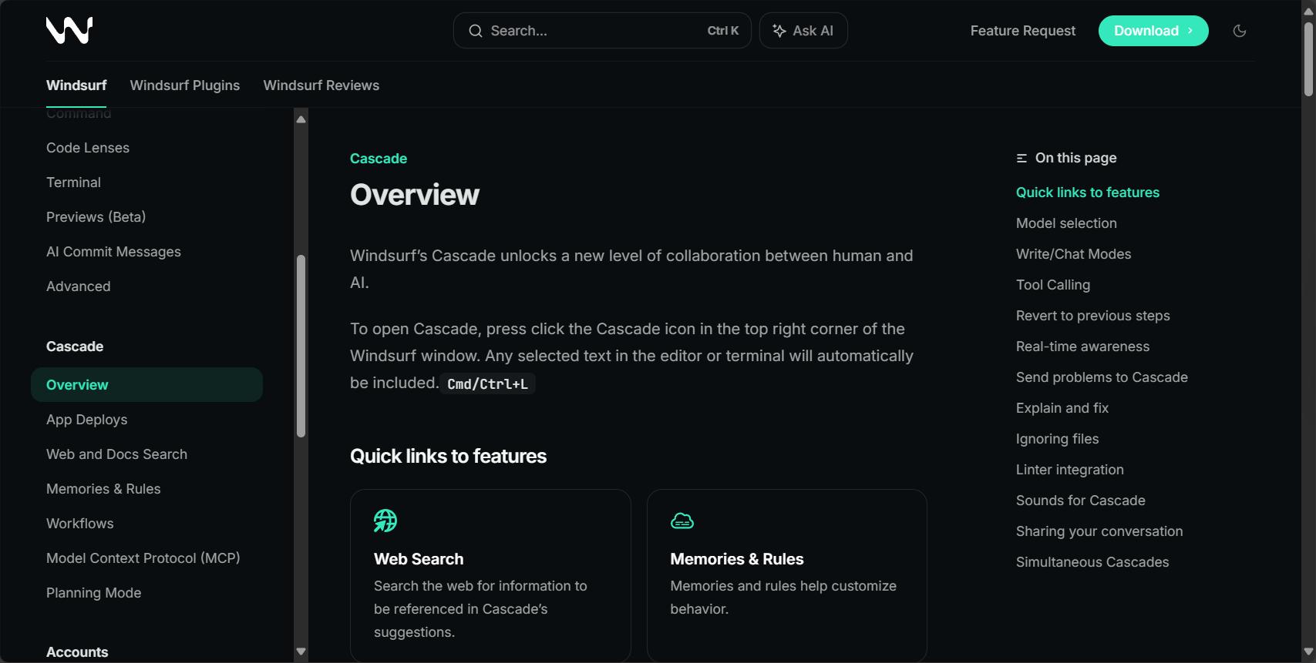
Task: Switch to the Windsurf Plugins tab
Action: 185,85
